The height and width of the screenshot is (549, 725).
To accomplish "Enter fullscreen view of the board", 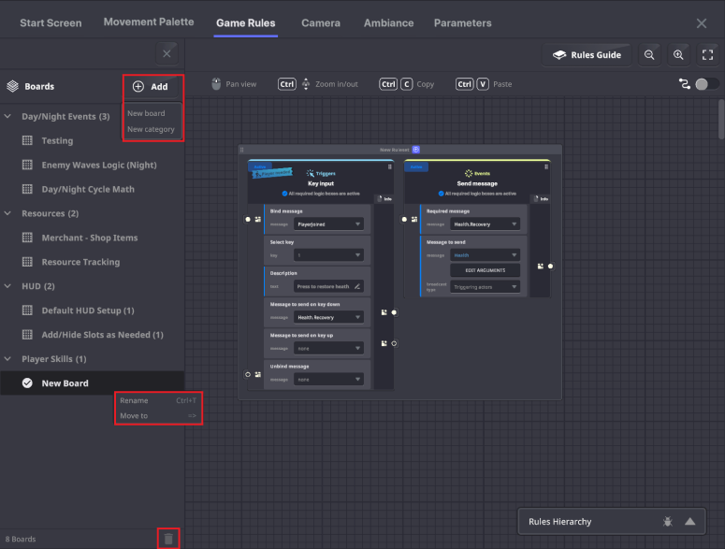I will (x=707, y=55).
